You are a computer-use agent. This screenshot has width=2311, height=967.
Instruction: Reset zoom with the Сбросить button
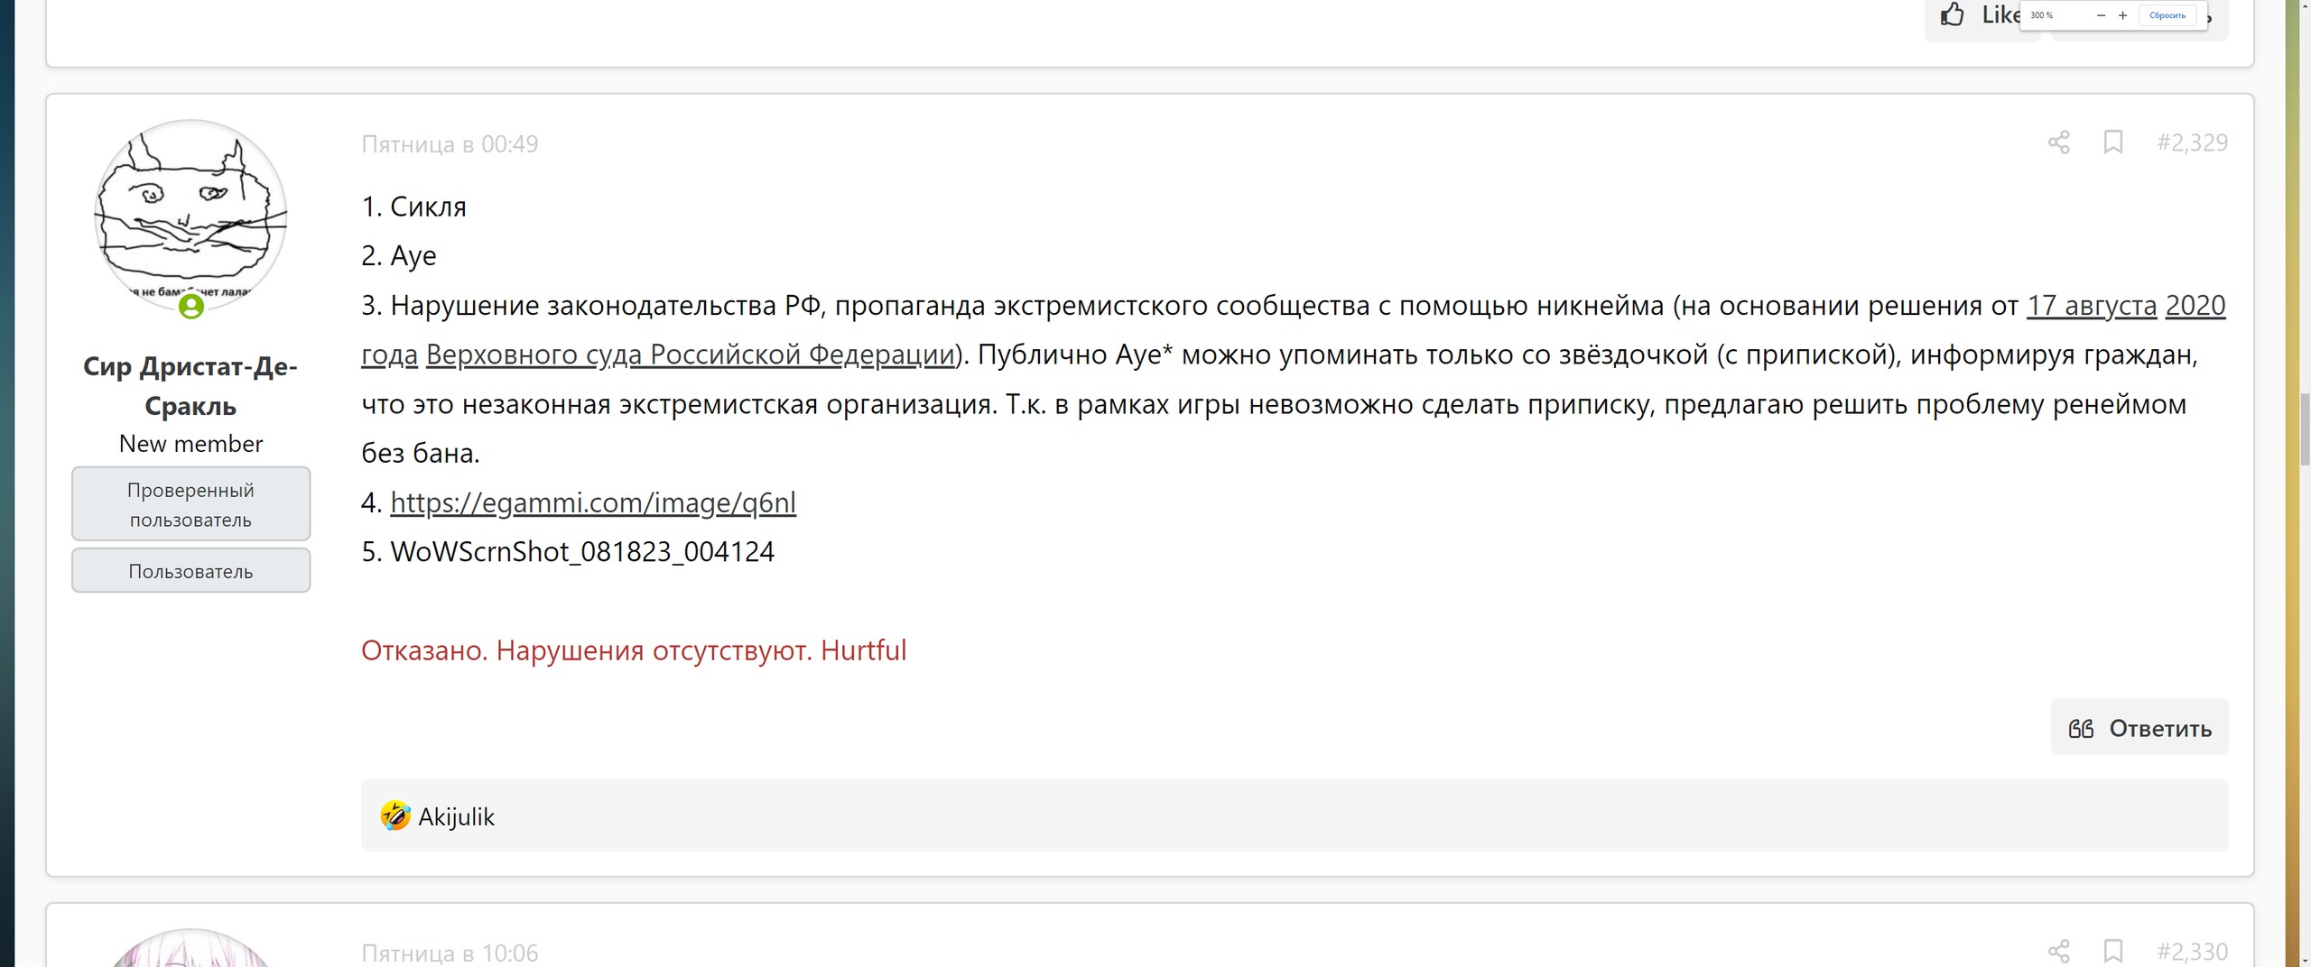pos(2167,15)
